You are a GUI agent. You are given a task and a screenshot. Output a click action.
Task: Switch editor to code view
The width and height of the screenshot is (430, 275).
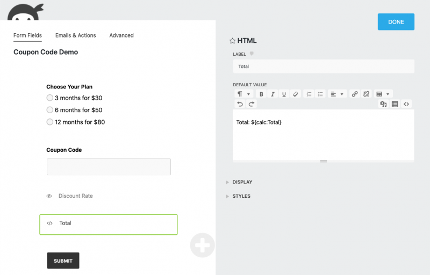pyautogui.click(x=406, y=104)
